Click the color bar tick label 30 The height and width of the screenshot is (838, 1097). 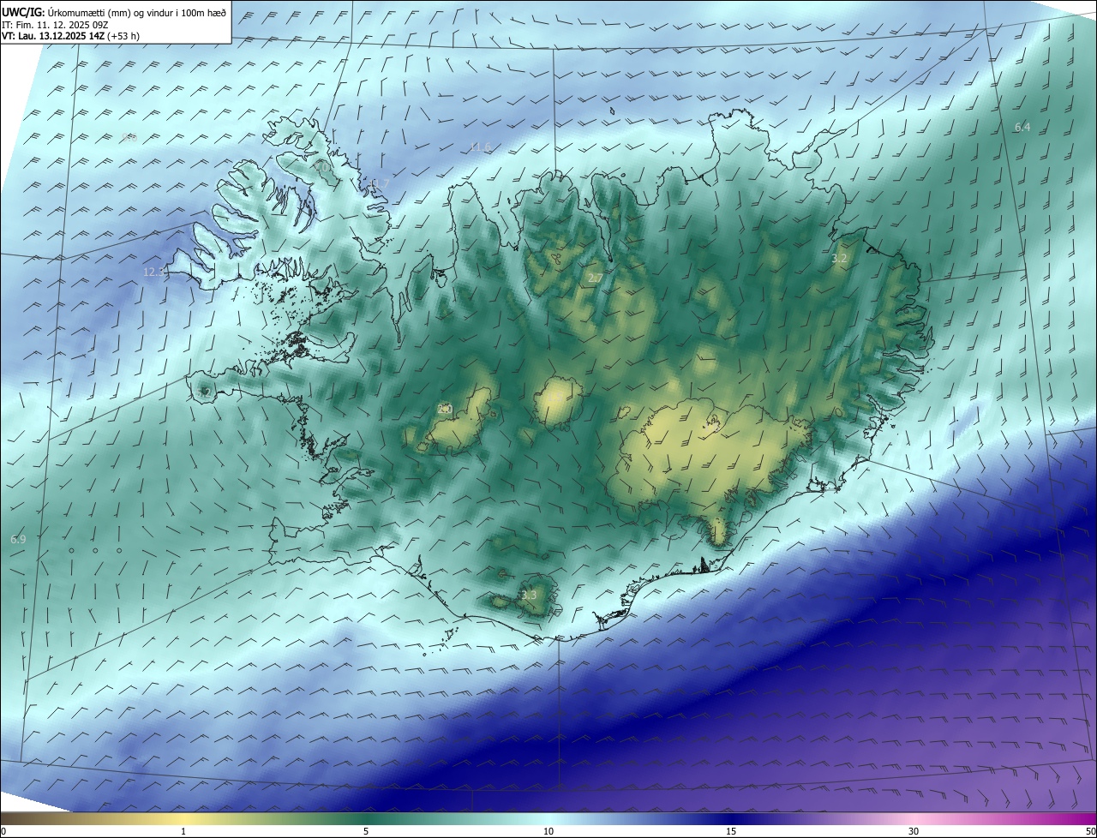(914, 831)
